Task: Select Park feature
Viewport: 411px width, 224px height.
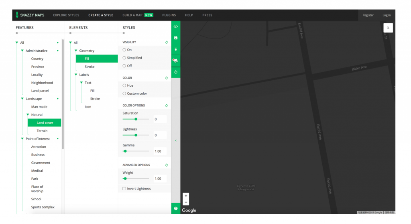Action: tap(35, 179)
